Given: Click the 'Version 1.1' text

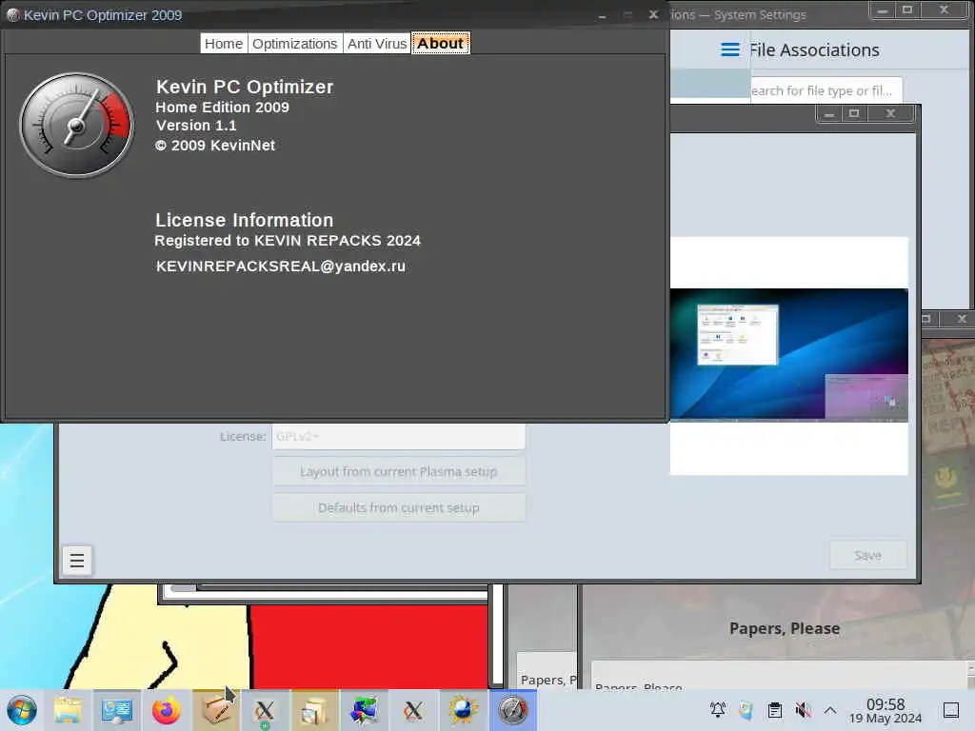Looking at the screenshot, I should 196,126.
